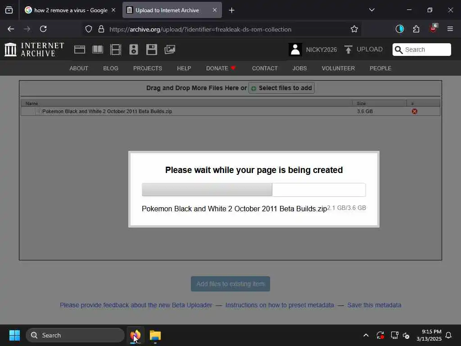Open the ABOUT menu item
Image resolution: width=461 pixels, height=346 pixels.
(x=79, y=68)
